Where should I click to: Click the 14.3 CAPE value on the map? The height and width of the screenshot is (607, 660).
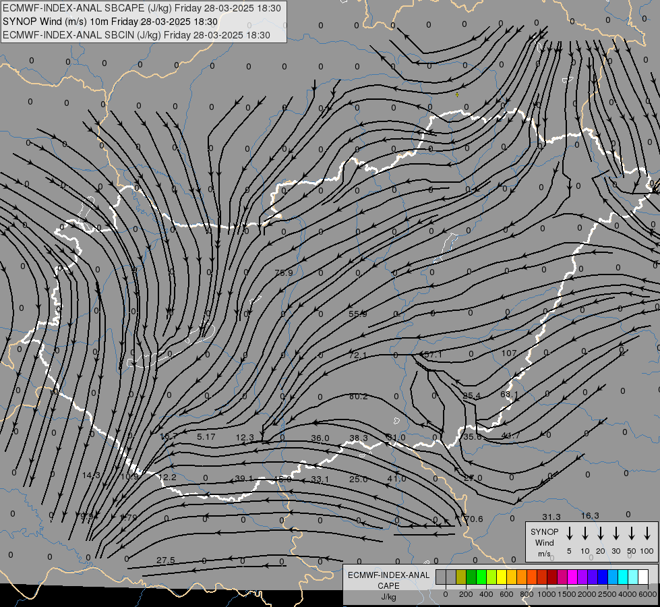[x=91, y=475]
